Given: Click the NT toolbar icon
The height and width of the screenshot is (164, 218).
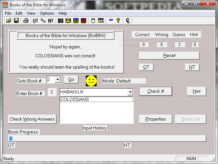Looking at the screenshot, I should point(51,21).
